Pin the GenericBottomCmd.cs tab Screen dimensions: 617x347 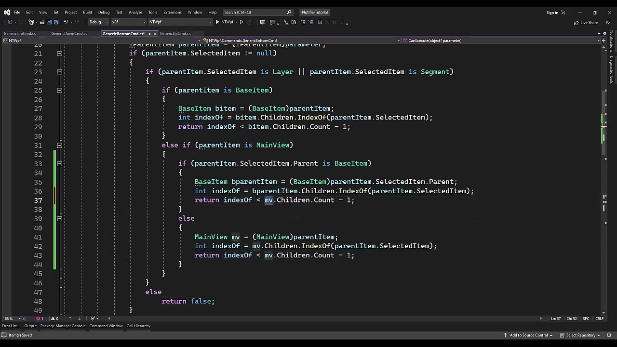pos(149,34)
